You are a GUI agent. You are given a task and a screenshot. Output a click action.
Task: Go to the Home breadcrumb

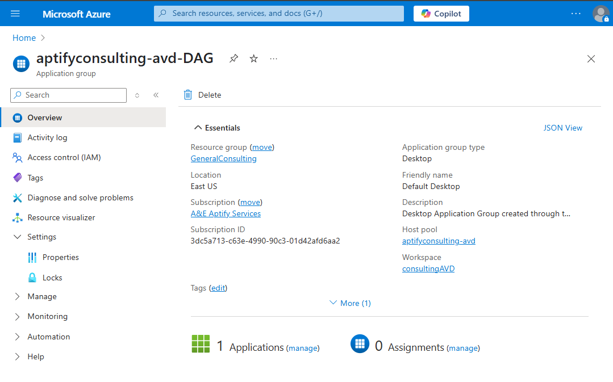click(x=24, y=38)
